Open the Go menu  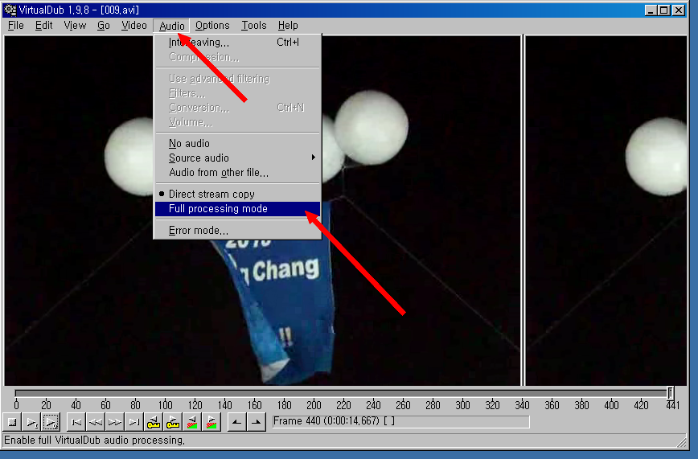click(x=103, y=26)
